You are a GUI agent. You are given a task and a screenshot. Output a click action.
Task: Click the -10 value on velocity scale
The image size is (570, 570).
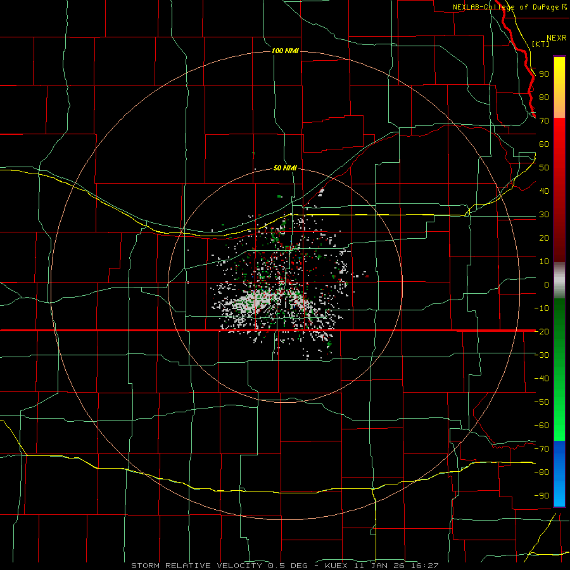[541, 308]
